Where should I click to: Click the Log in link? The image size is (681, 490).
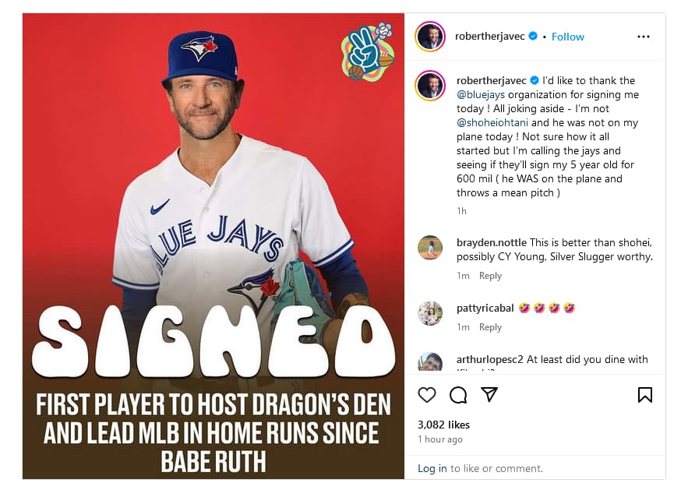(432, 468)
